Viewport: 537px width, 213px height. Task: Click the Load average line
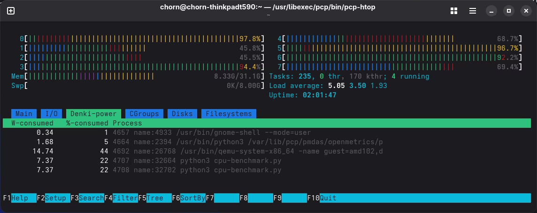point(328,85)
